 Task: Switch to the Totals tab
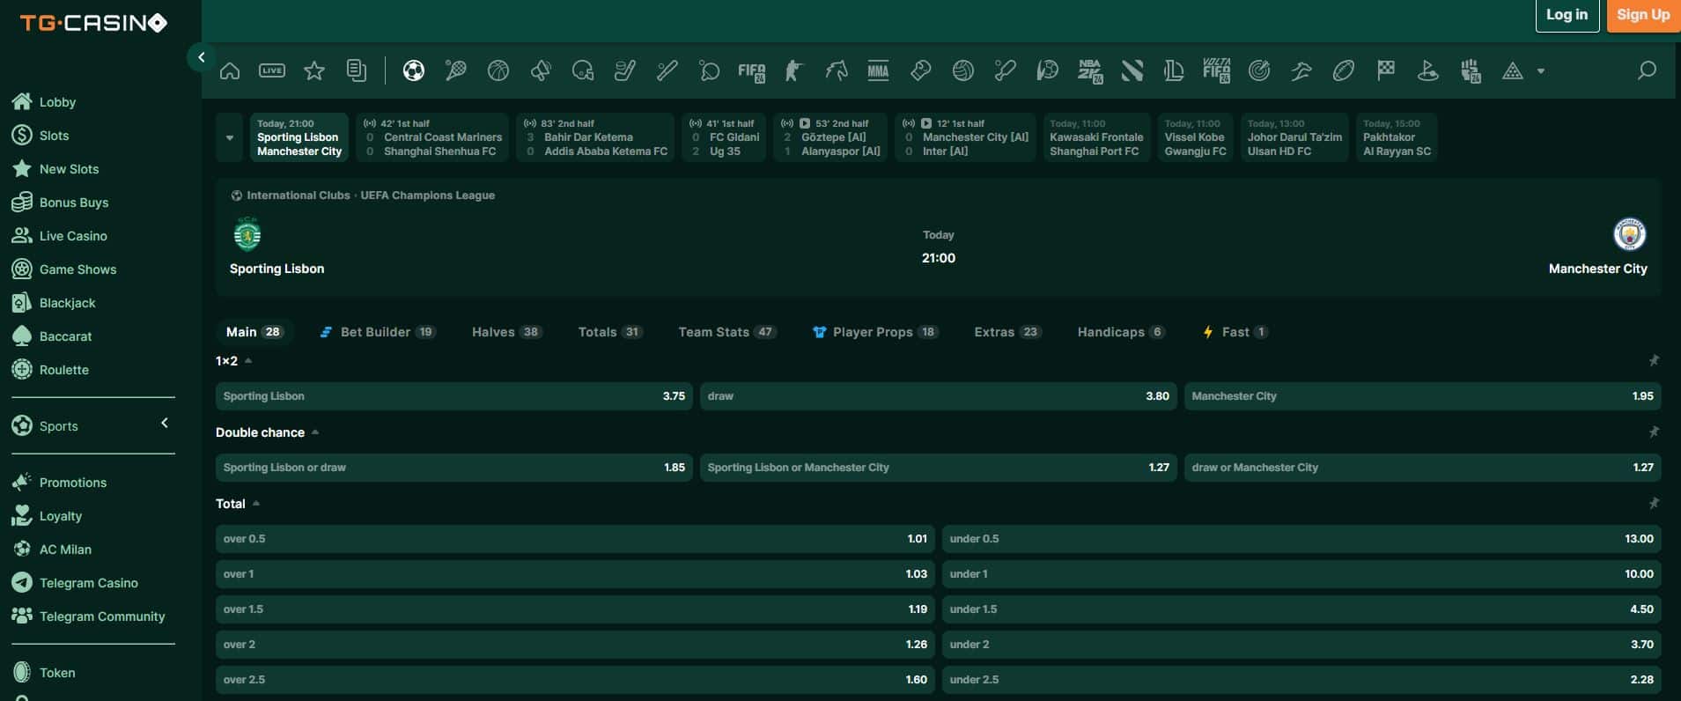pyautogui.click(x=610, y=332)
